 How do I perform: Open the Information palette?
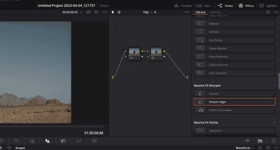coord(274,141)
